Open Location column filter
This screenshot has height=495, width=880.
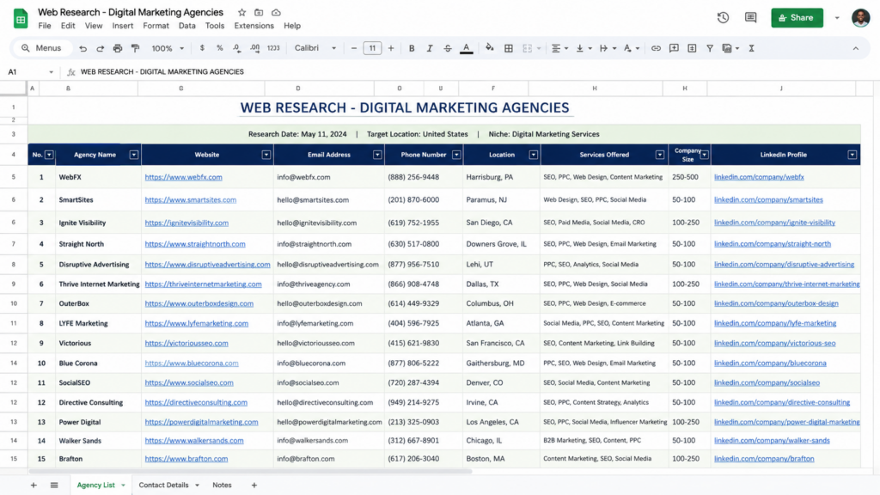tap(533, 155)
